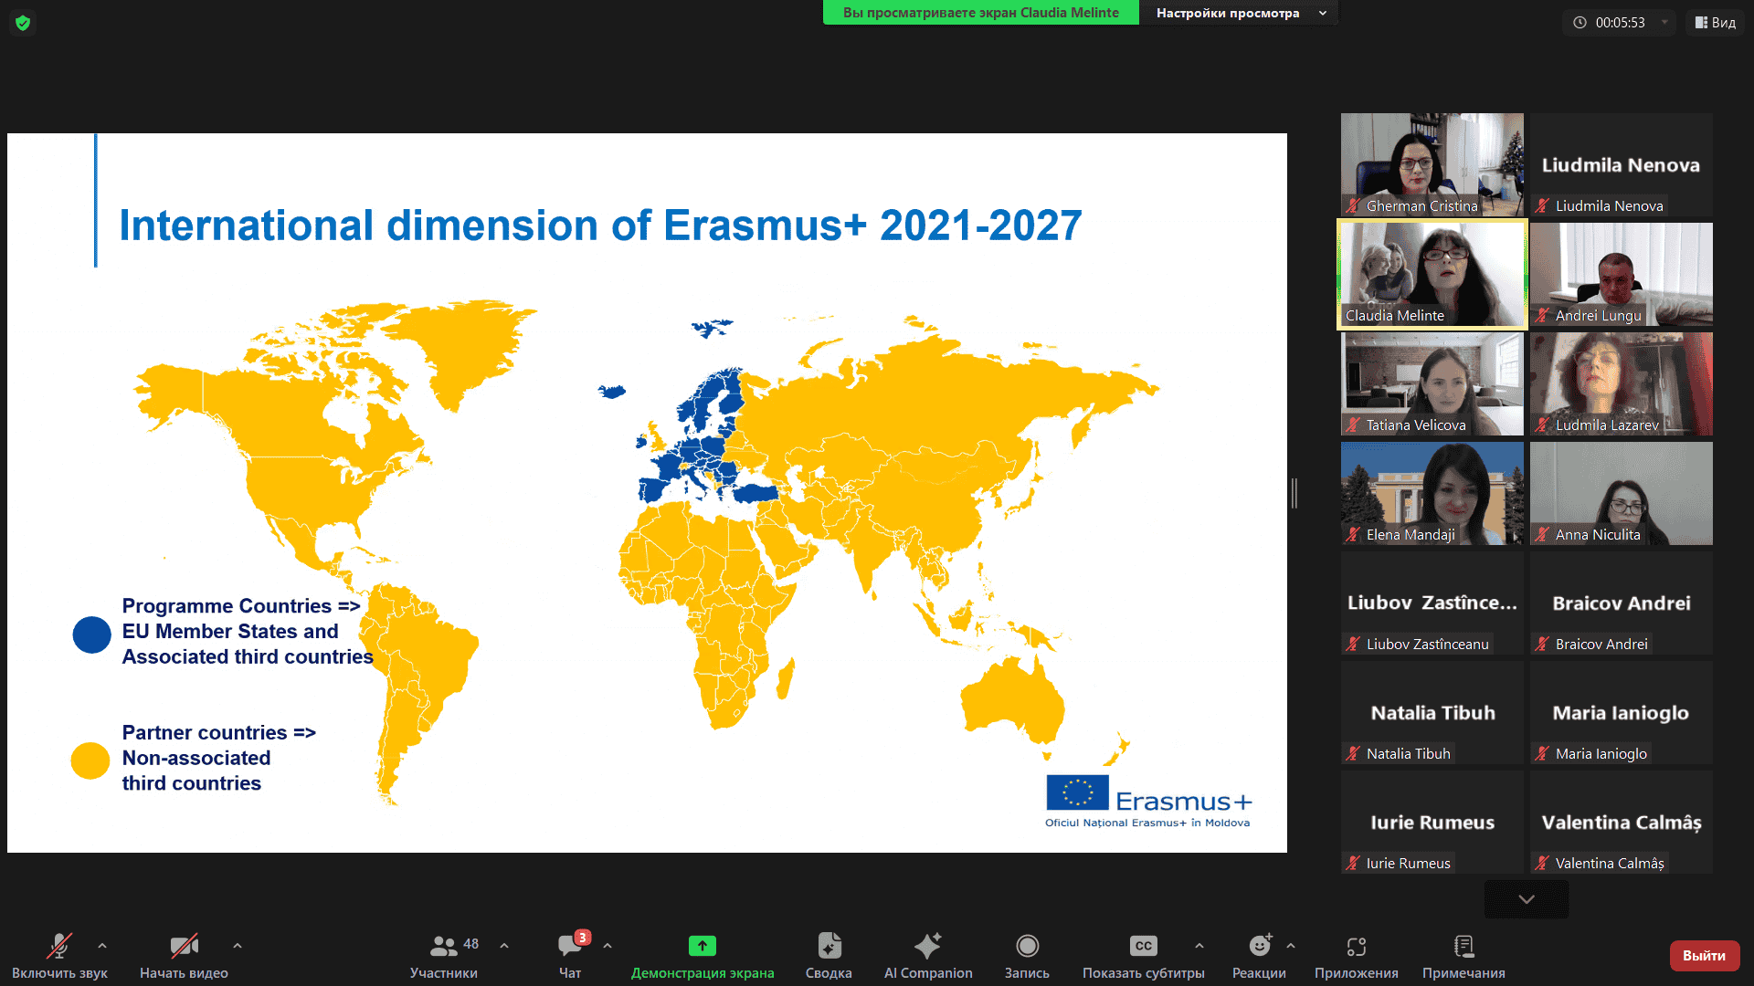
Task: Expand video options arrow beside camera
Action: [238, 946]
